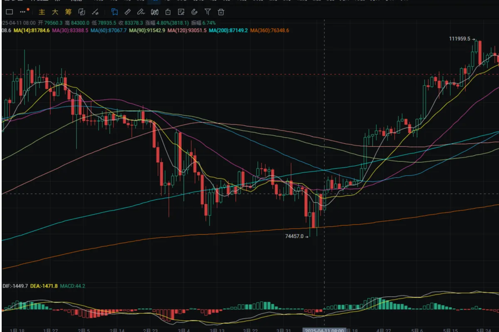This screenshot has height=332, width=499.
Task: Click the MA(14) indicator label
Action: (32, 30)
